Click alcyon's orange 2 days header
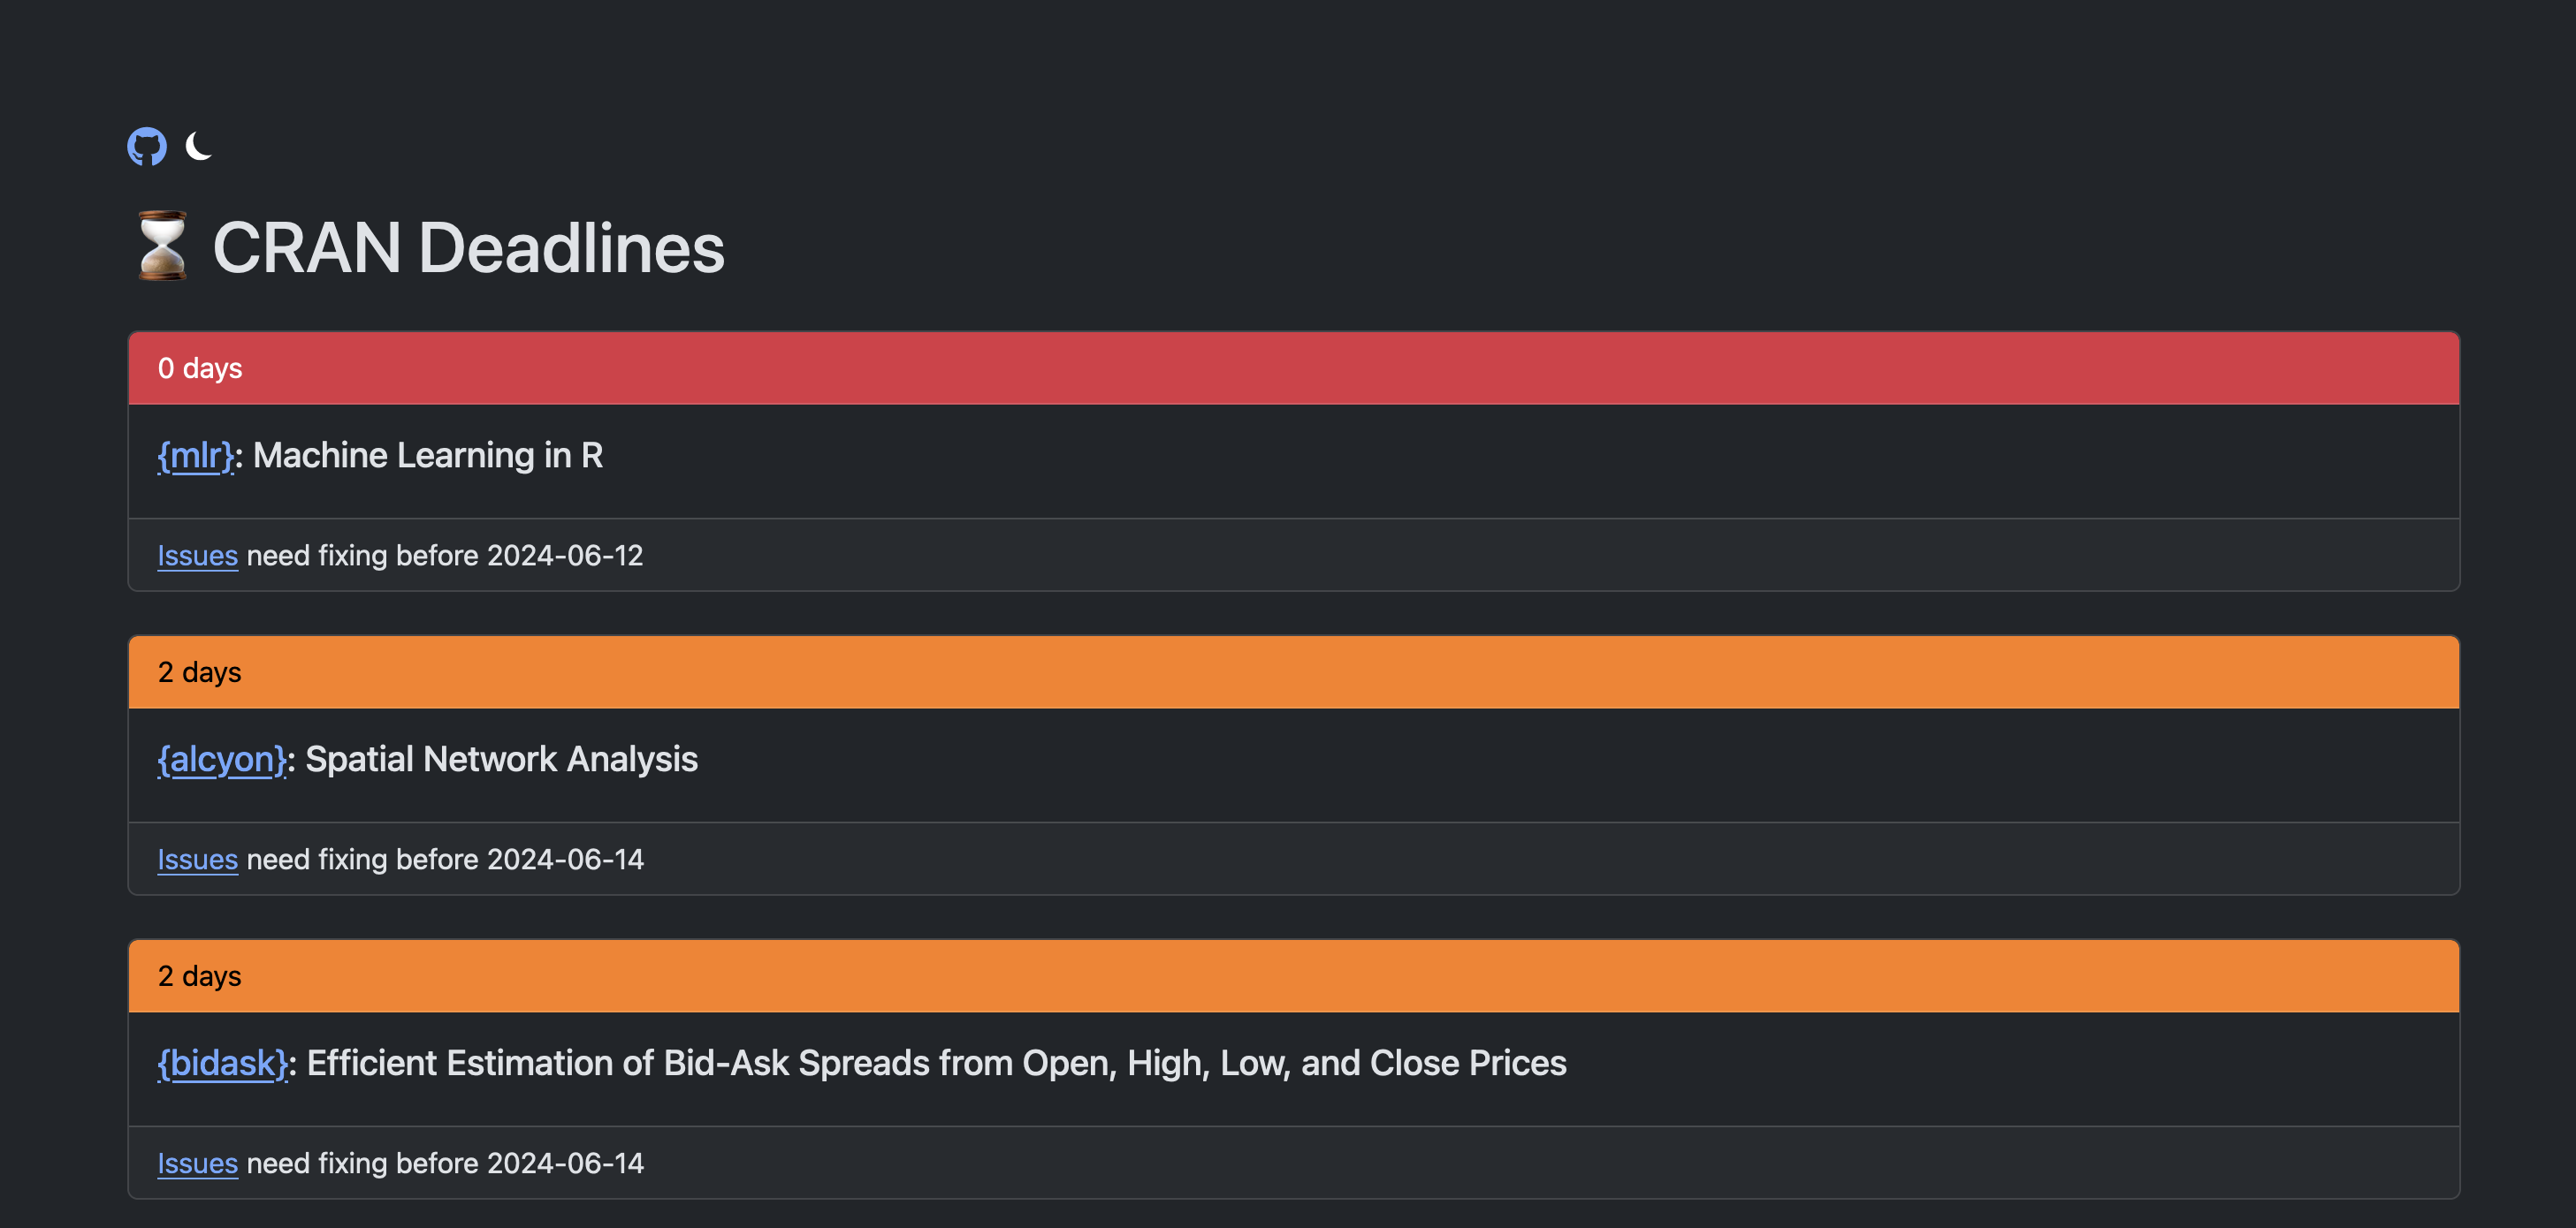2576x1228 pixels. [x=1294, y=672]
